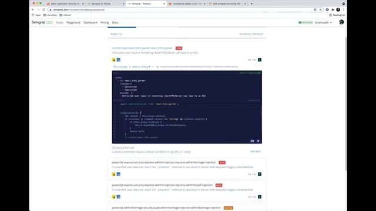Open the Chrome profile avatar in toolbar
Screen dimensions: 376x211
coord(338,9)
